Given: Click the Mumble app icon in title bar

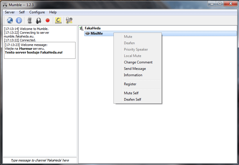Looking at the screenshot, I should pyautogui.click(x=5, y=5).
